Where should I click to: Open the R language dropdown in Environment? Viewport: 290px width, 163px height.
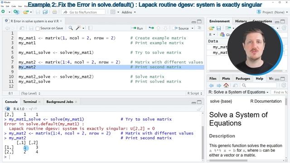(x=212, y=34)
